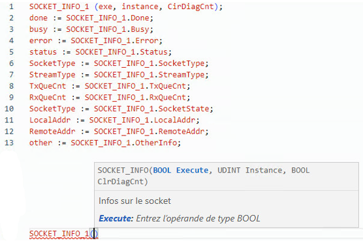
Task: Click 'done' variable on line 2
Action: pos(39,18)
